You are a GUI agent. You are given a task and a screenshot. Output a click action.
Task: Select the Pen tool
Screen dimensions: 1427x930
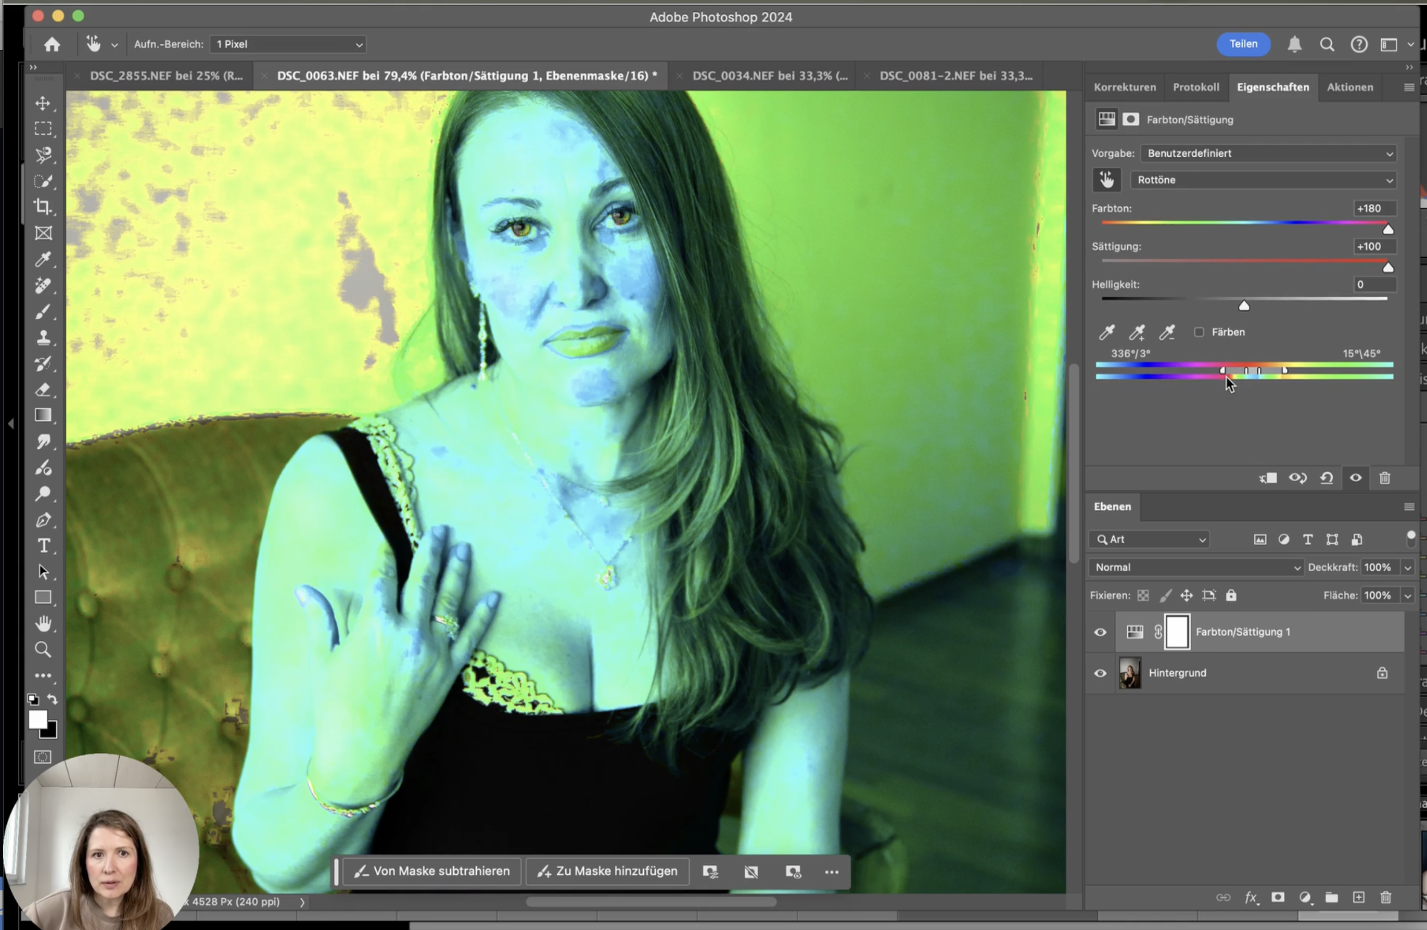point(43,520)
